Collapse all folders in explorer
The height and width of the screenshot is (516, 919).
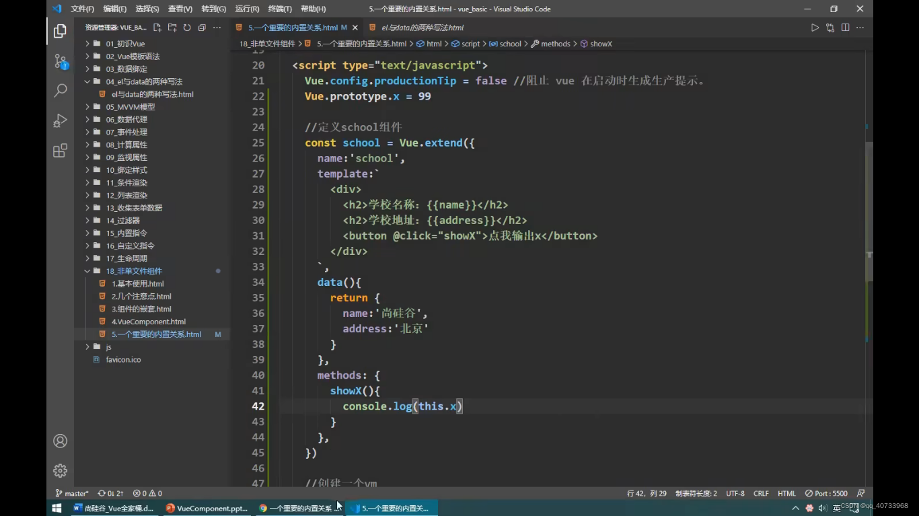pos(202,28)
